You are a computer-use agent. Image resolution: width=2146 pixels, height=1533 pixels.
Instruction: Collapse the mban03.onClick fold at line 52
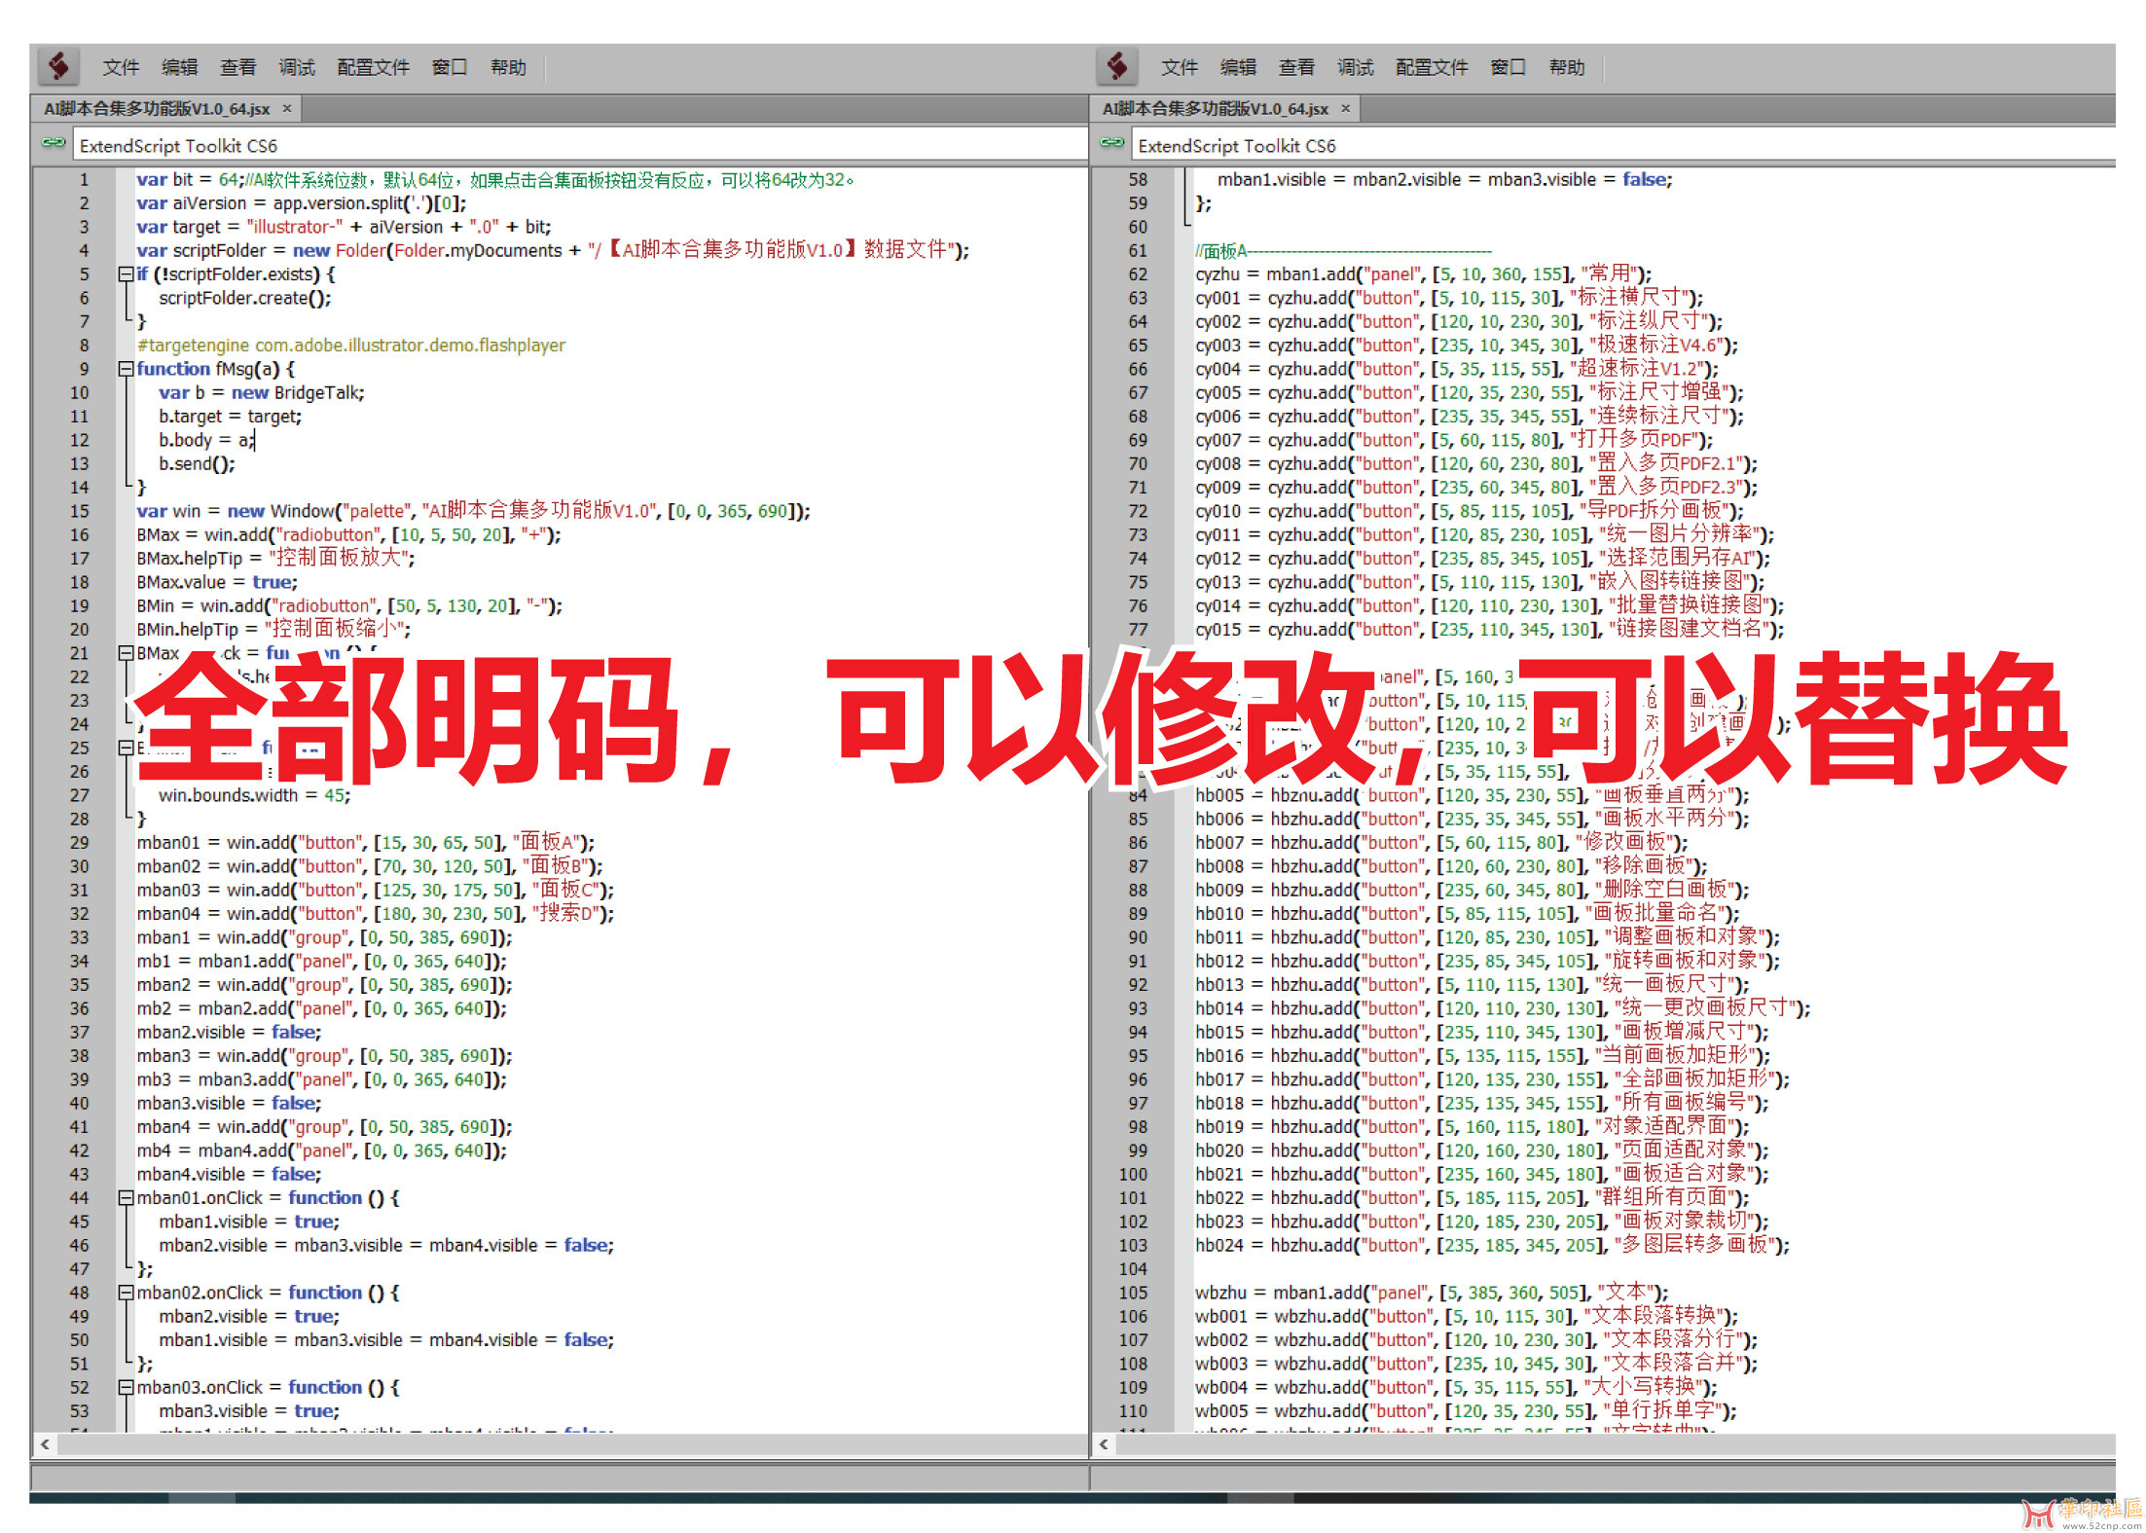[126, 1387]
